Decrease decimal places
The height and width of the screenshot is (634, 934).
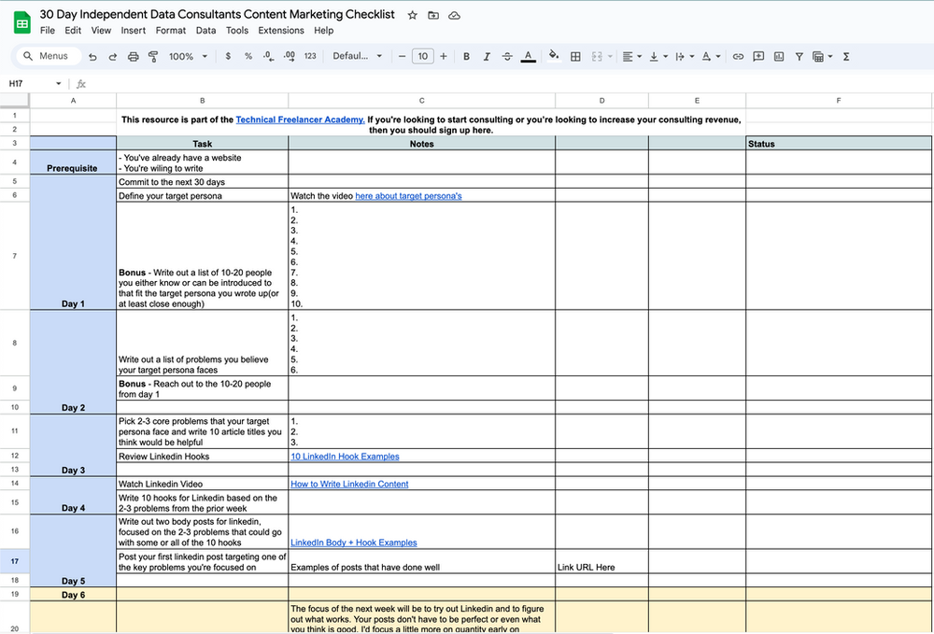[x=269, y=56]
